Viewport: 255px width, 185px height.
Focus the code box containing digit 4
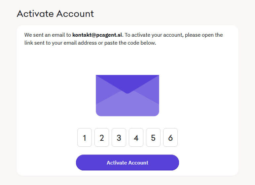(x=136, y=137)
